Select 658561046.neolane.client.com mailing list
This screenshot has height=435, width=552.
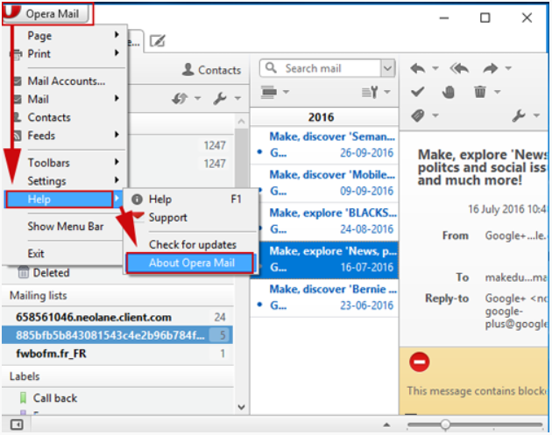point(117,317)
